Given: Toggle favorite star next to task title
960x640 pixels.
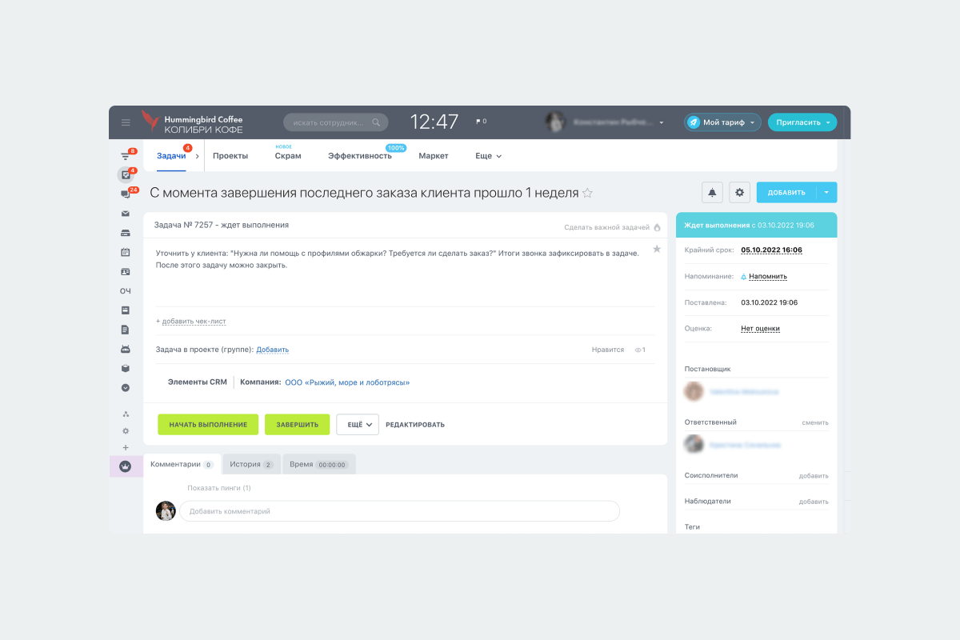Looking at the screenshot, I should 587,193.
